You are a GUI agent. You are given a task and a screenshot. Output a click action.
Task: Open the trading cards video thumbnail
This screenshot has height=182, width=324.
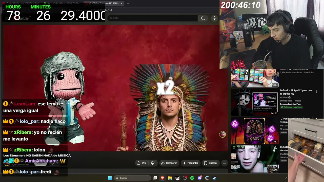point(254,78)
